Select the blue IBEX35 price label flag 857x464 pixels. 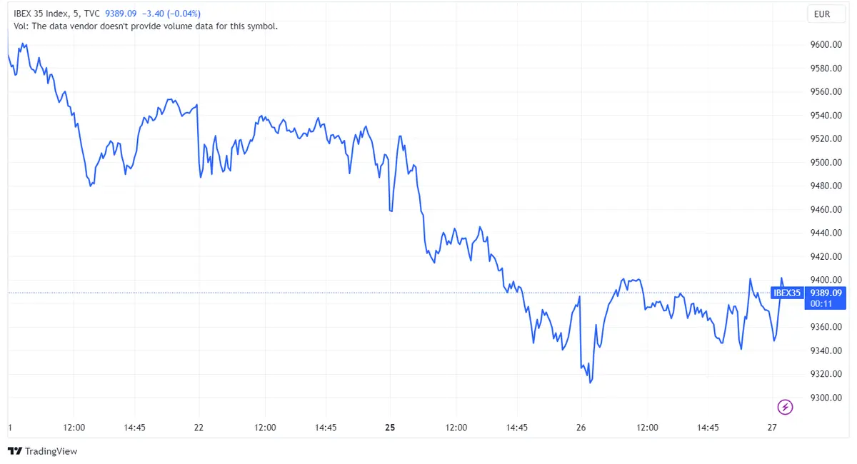pyautogui.click(x=786, y=293)
